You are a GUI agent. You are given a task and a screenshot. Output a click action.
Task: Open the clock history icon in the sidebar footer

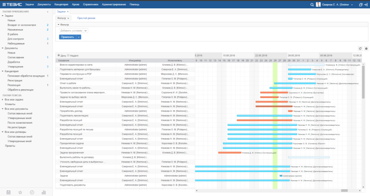tap(32, 192)
